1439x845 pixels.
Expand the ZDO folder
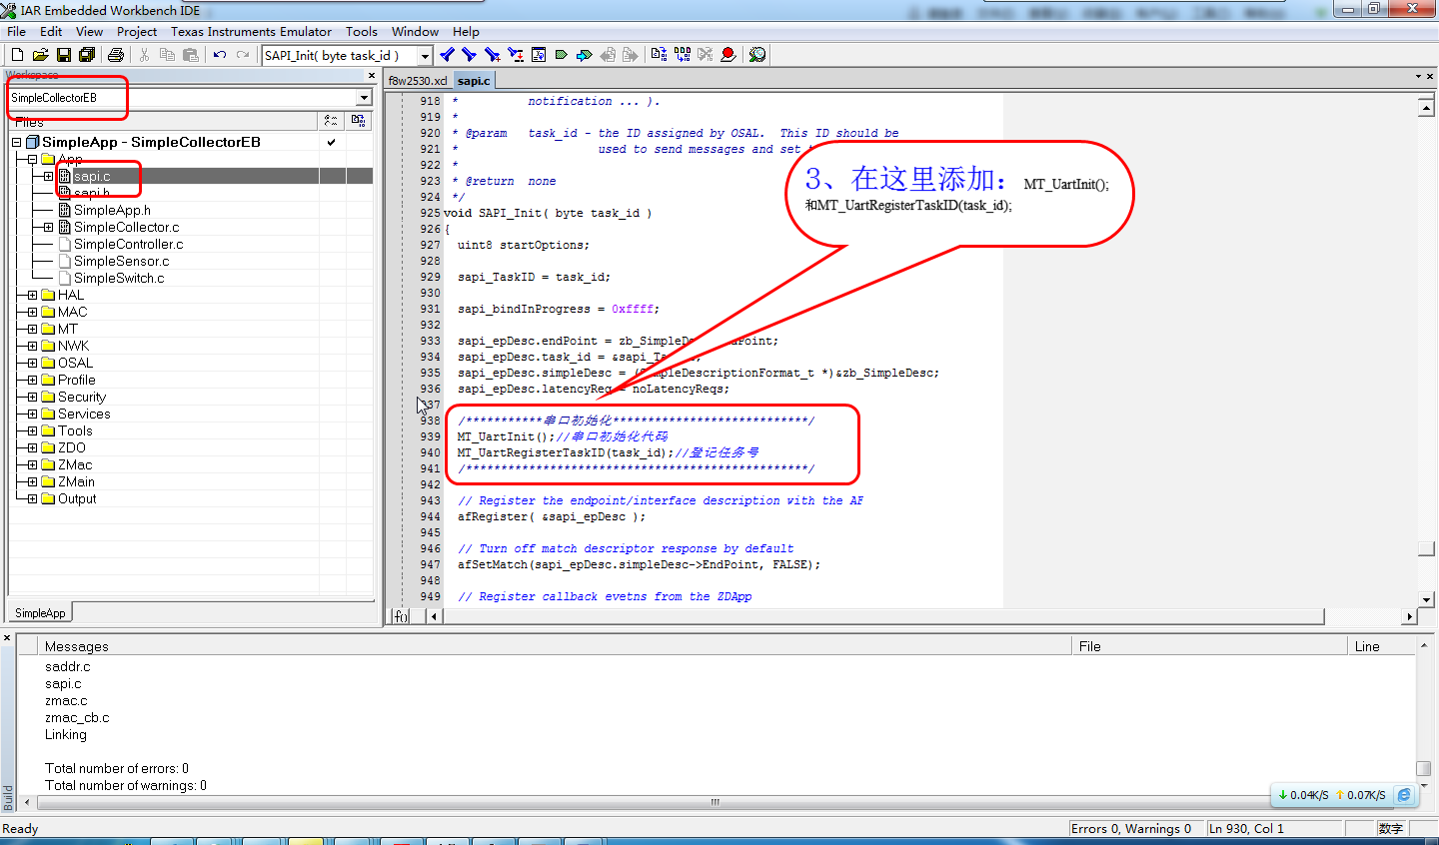click(32, 447)
